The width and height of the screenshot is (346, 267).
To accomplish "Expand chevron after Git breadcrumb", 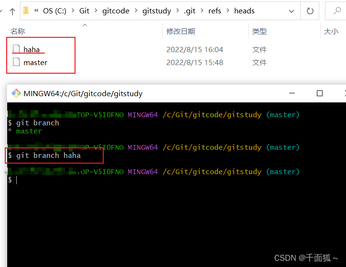I will point(96,11).
